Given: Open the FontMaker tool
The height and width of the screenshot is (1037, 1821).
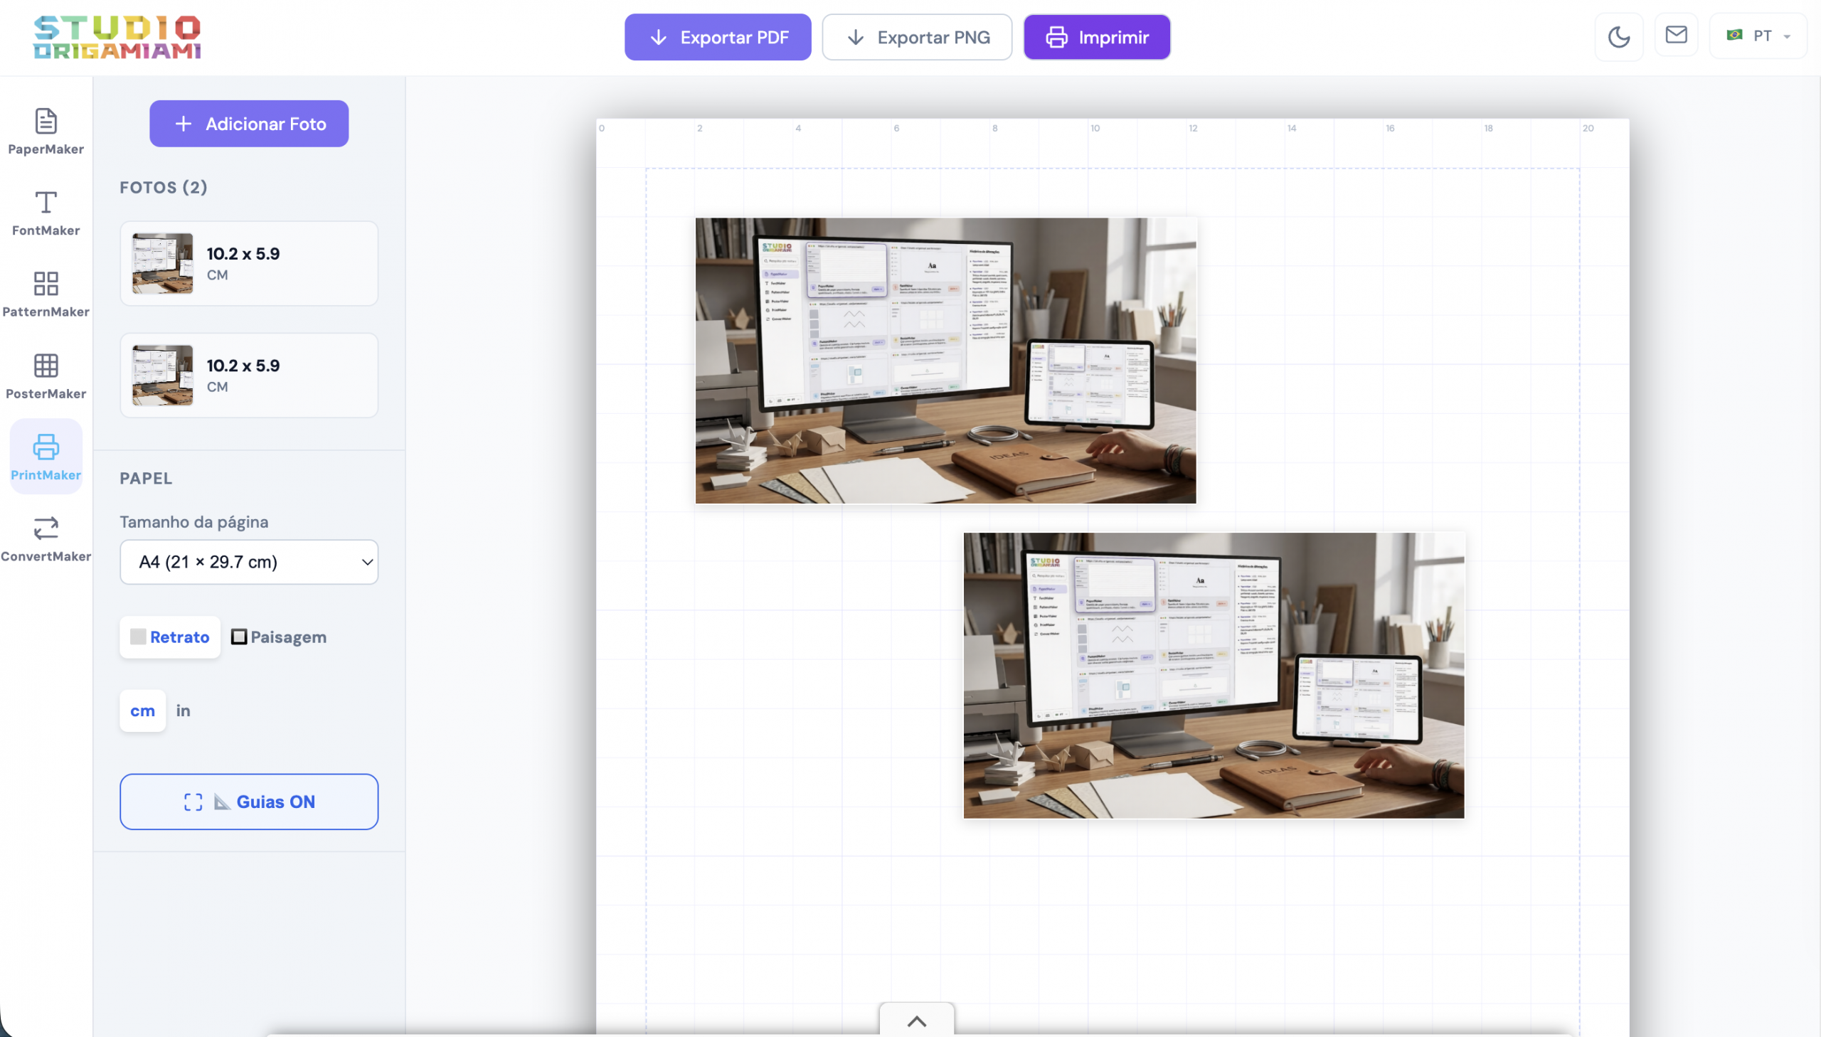Looking at the screenshot, I should 46,212.
